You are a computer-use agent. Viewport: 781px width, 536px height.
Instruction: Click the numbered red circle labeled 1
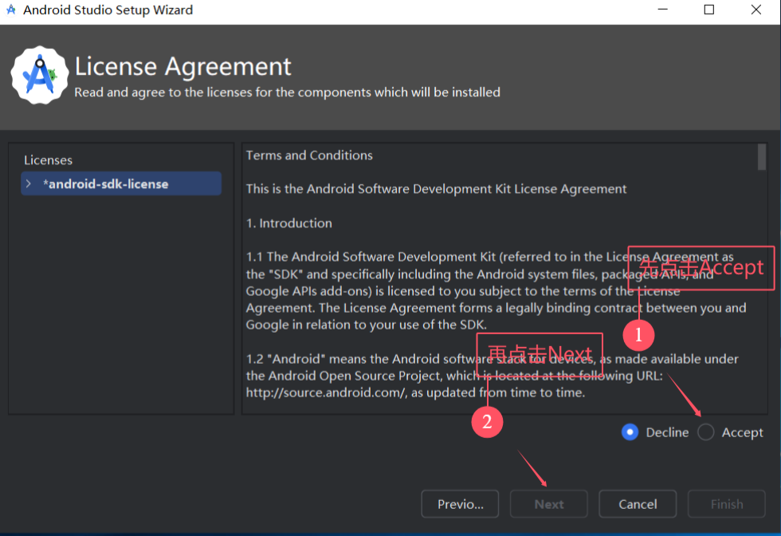(638, 336)
